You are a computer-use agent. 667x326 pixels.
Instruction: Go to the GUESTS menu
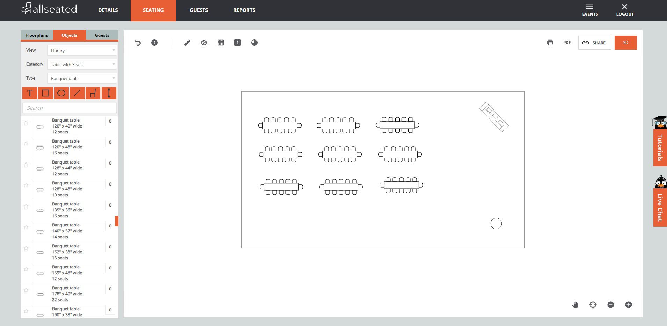(x=199, y=10)
